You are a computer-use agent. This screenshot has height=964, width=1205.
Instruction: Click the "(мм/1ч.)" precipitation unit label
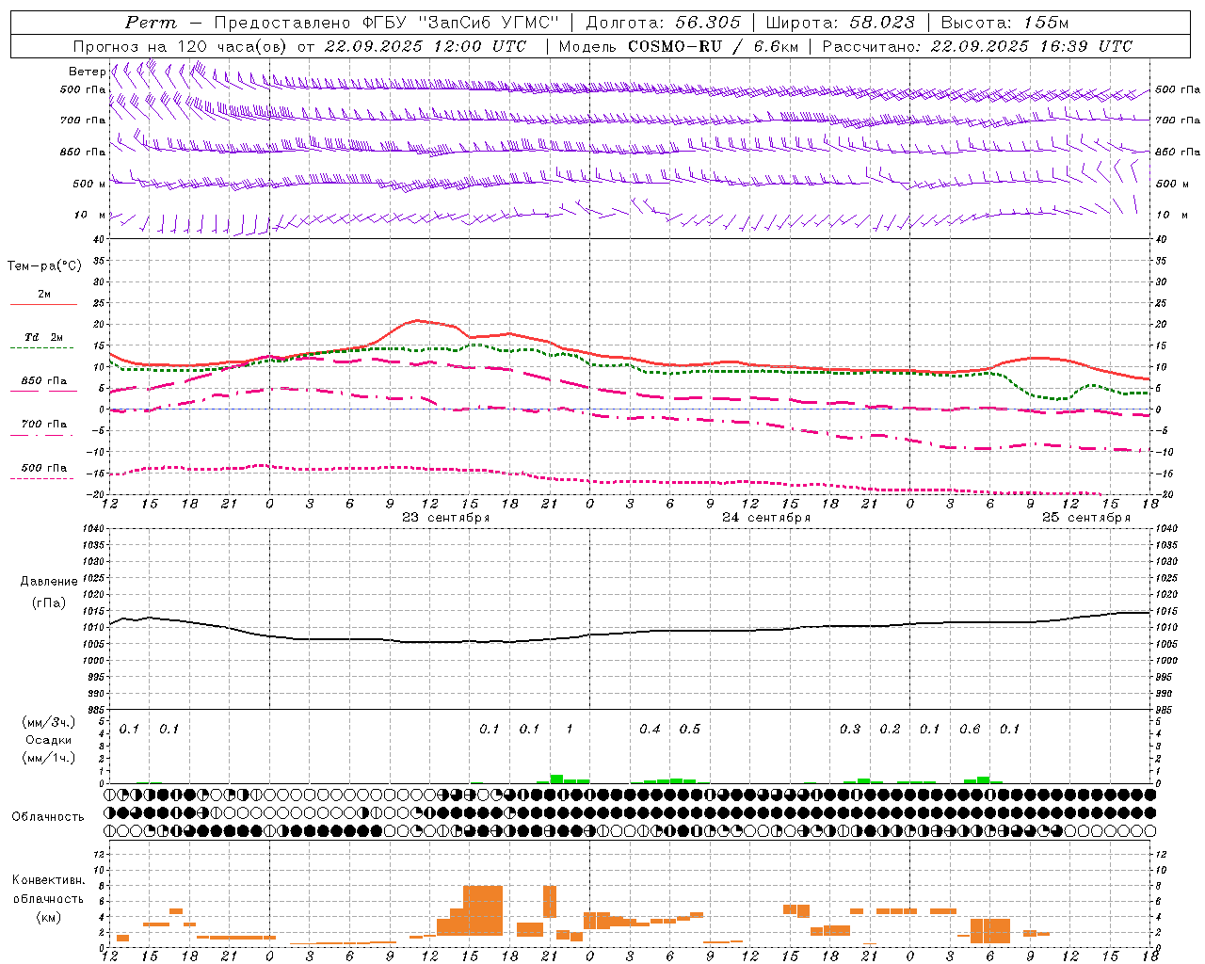49,758
